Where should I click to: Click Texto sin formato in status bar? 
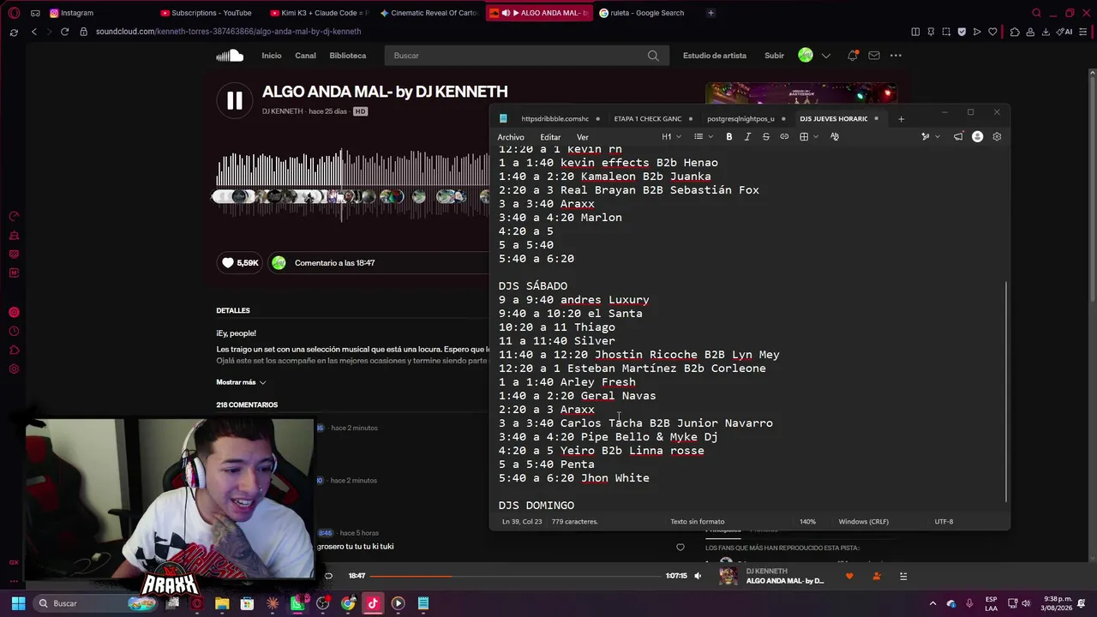(698, 522)
